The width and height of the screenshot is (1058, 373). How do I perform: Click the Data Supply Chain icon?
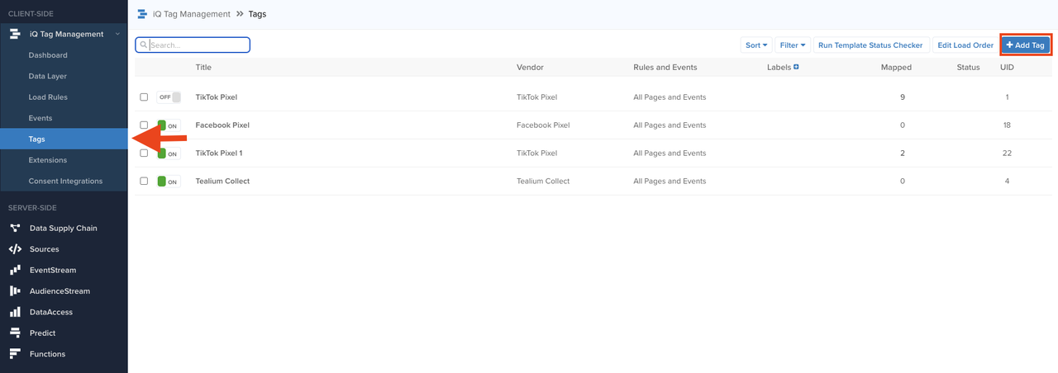(x=15, y=228)
